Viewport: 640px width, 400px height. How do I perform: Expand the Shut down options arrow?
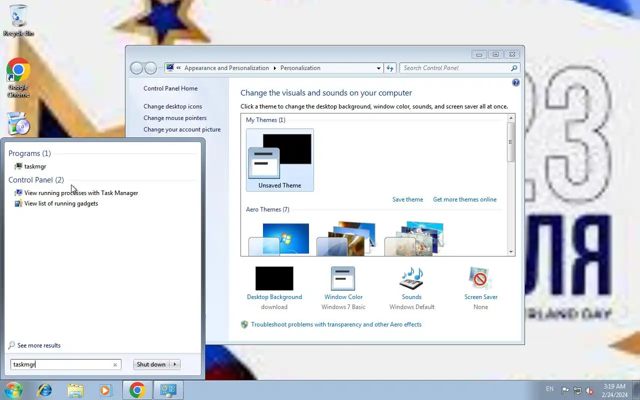coord(175,364)
